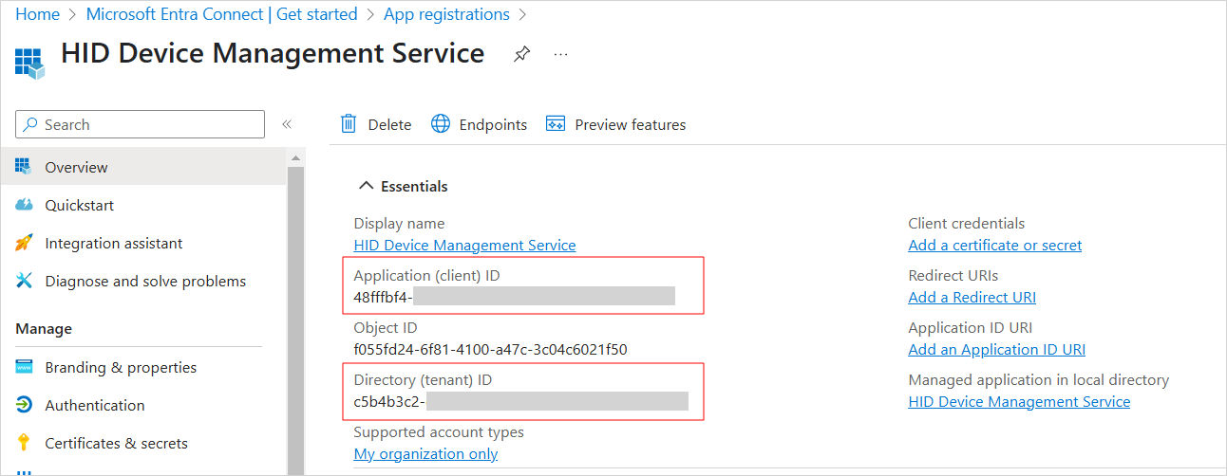The width and height of the screenshot is (1227, 476).
Task: Open the Authentication settings page
Action: pos(95,405)
